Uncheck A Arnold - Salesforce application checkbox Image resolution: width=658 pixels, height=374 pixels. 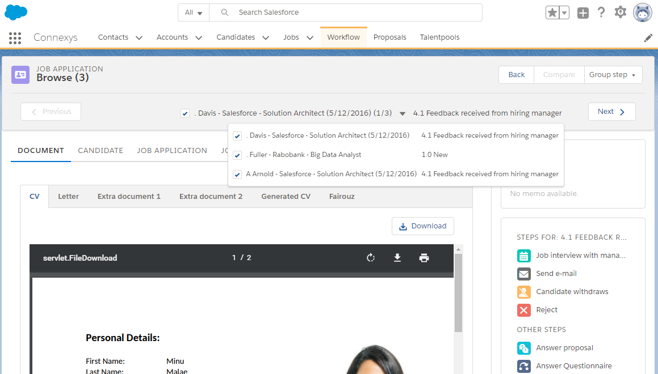pyautogui.click(x=237, y=175)
